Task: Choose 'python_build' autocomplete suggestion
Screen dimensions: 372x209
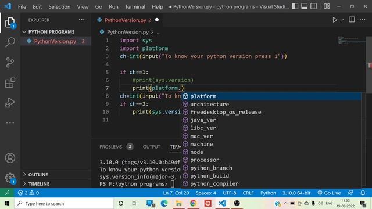Action: point(271,176)
